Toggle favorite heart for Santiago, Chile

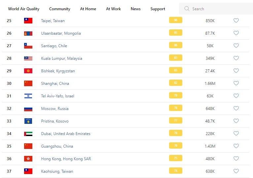click(x=236, y=46)
